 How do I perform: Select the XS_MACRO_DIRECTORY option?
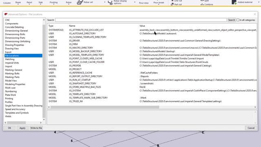point(81,48)
